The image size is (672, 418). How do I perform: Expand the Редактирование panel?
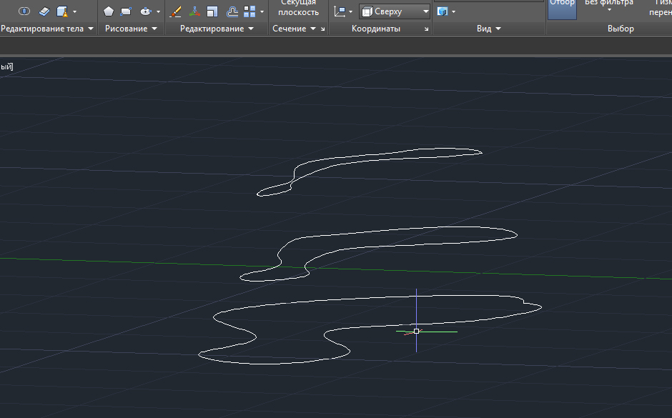coord(217,29)
